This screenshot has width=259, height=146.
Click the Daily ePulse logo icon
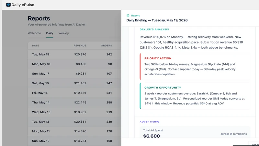point(8,5)
